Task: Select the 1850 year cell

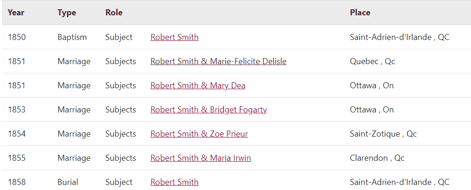Action: point(17,37)
